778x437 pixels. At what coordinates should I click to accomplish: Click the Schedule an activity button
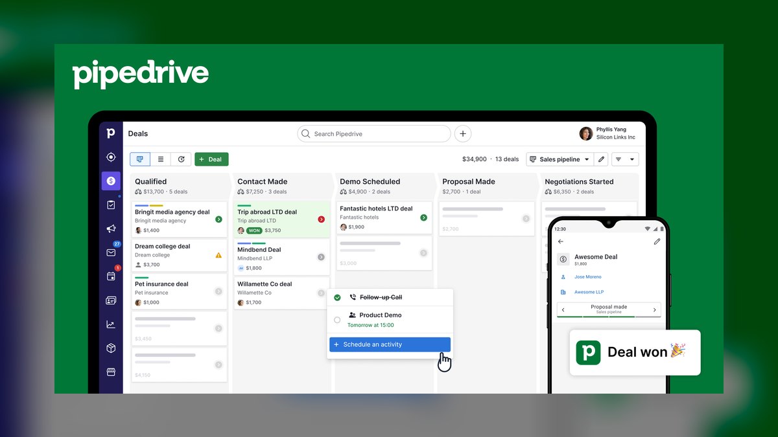pyautogui.click(x=390, y=344)
